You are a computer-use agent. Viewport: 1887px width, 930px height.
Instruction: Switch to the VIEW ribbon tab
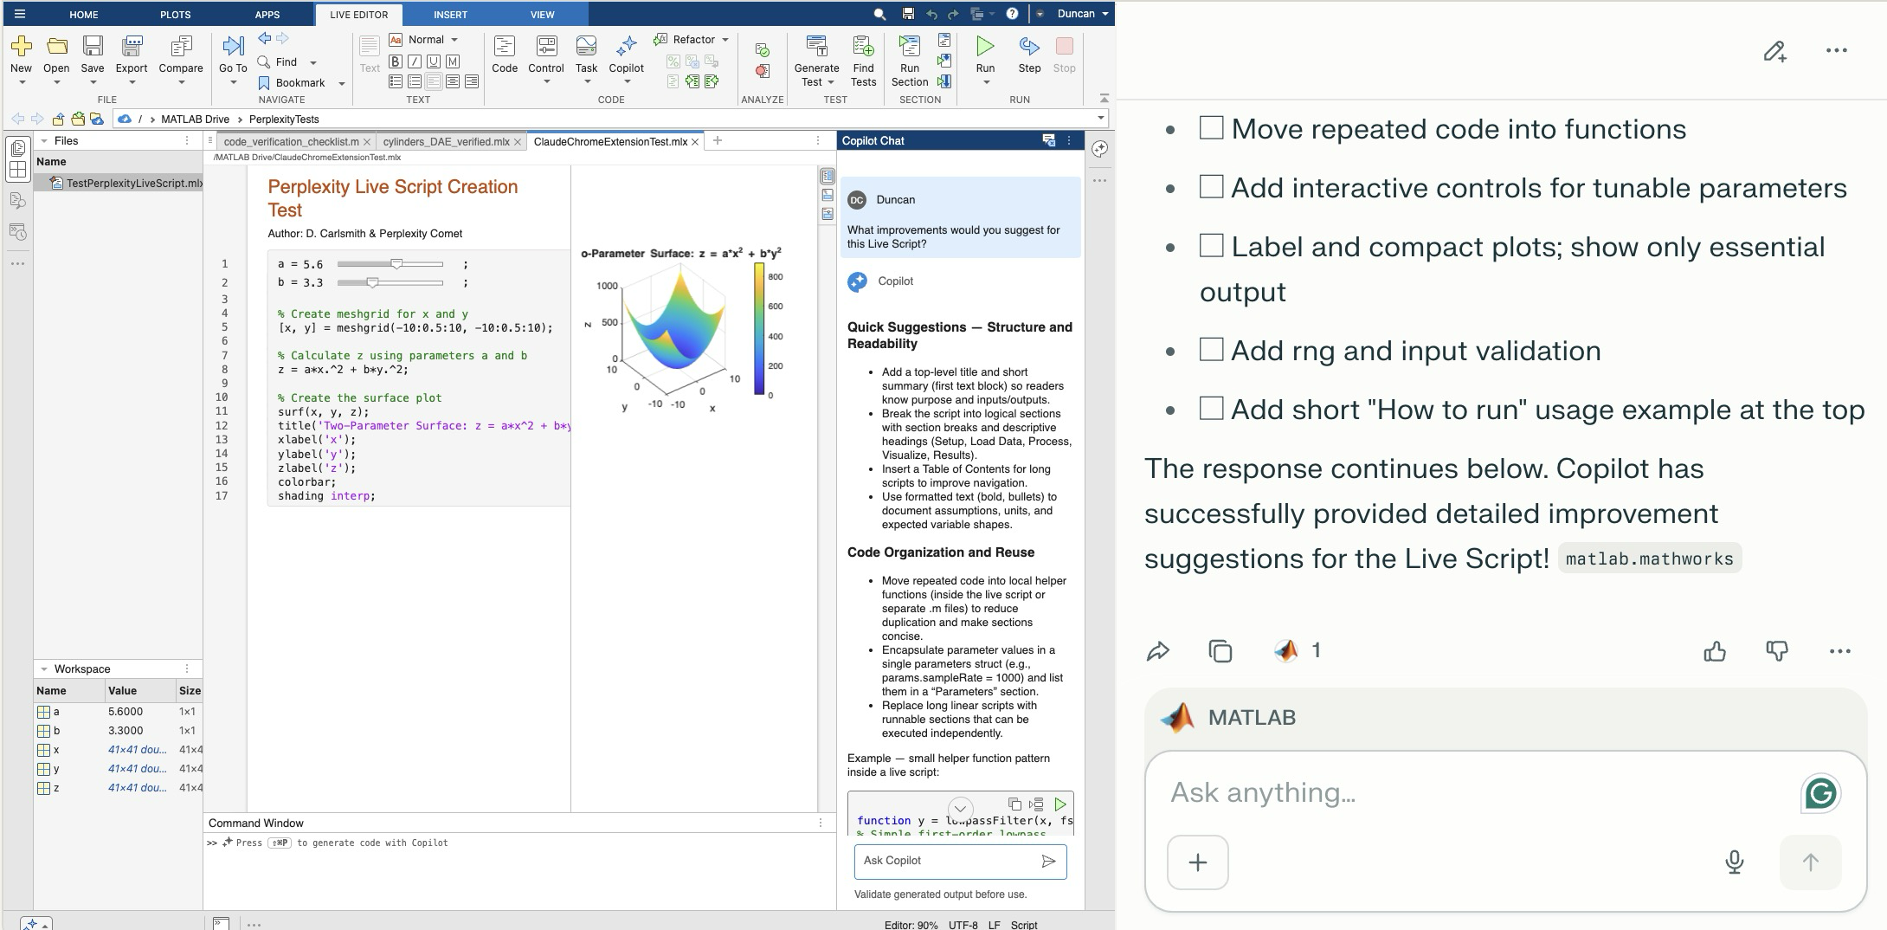tap(543, 15)
